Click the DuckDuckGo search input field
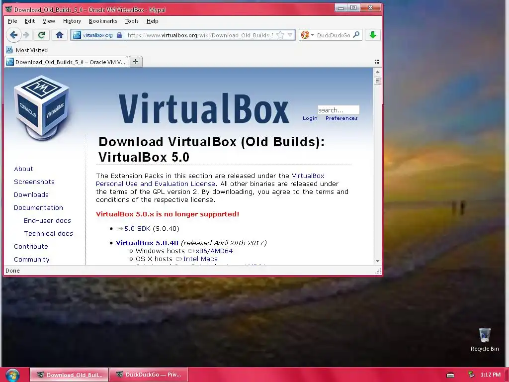Image resolution: width=509 pixels, height=382 pixels. [334, 35]
